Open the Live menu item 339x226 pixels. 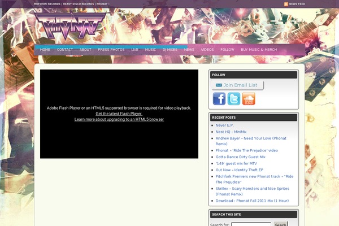point(134,50)
